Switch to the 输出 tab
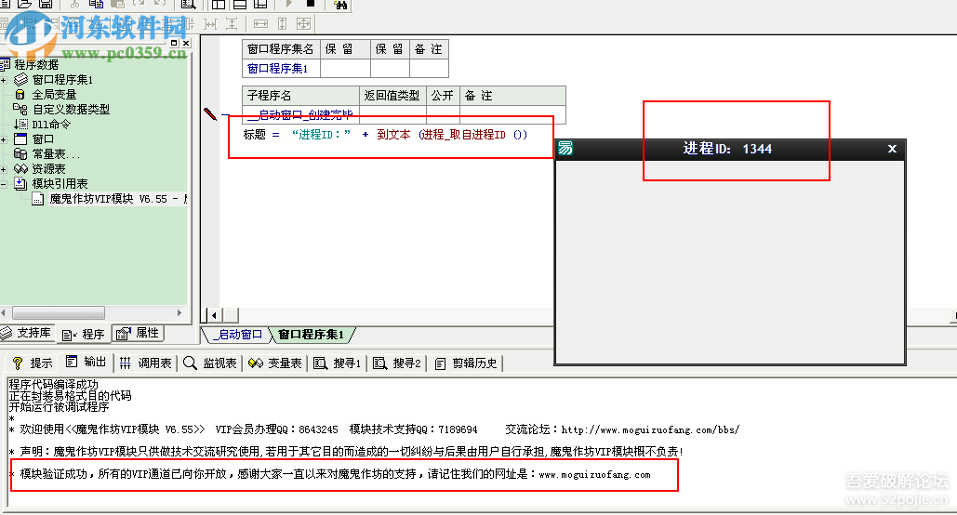This screenshot has width=957, height=515. [x=86, y=363]
